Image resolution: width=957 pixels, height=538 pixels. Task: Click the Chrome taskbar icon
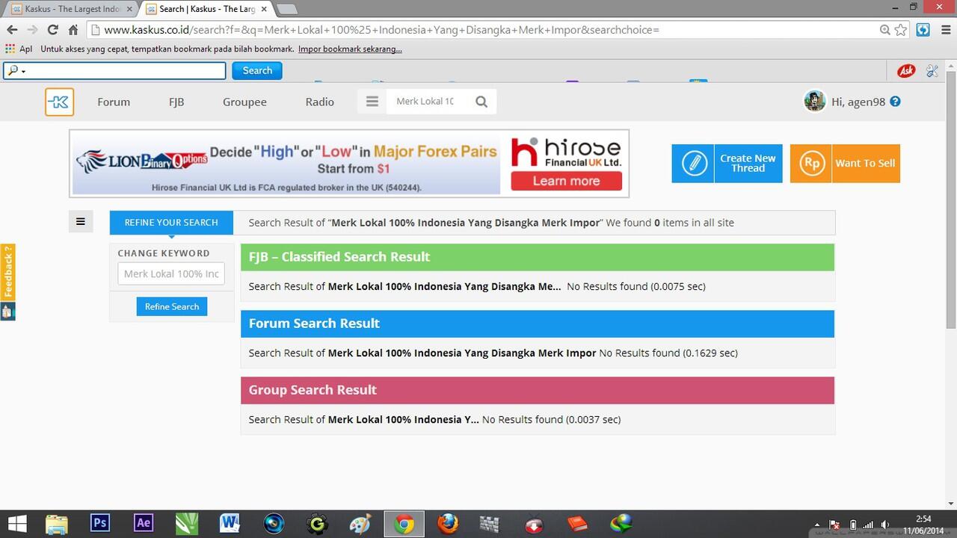pyautogui.click(x=404, y=524)
